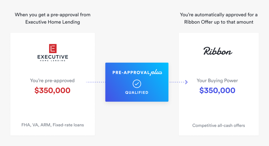Click the HOME LENDING subtitle under the logo
This screenshot has width=269, height=146.
pyautogui.click(x=53, y=61)
